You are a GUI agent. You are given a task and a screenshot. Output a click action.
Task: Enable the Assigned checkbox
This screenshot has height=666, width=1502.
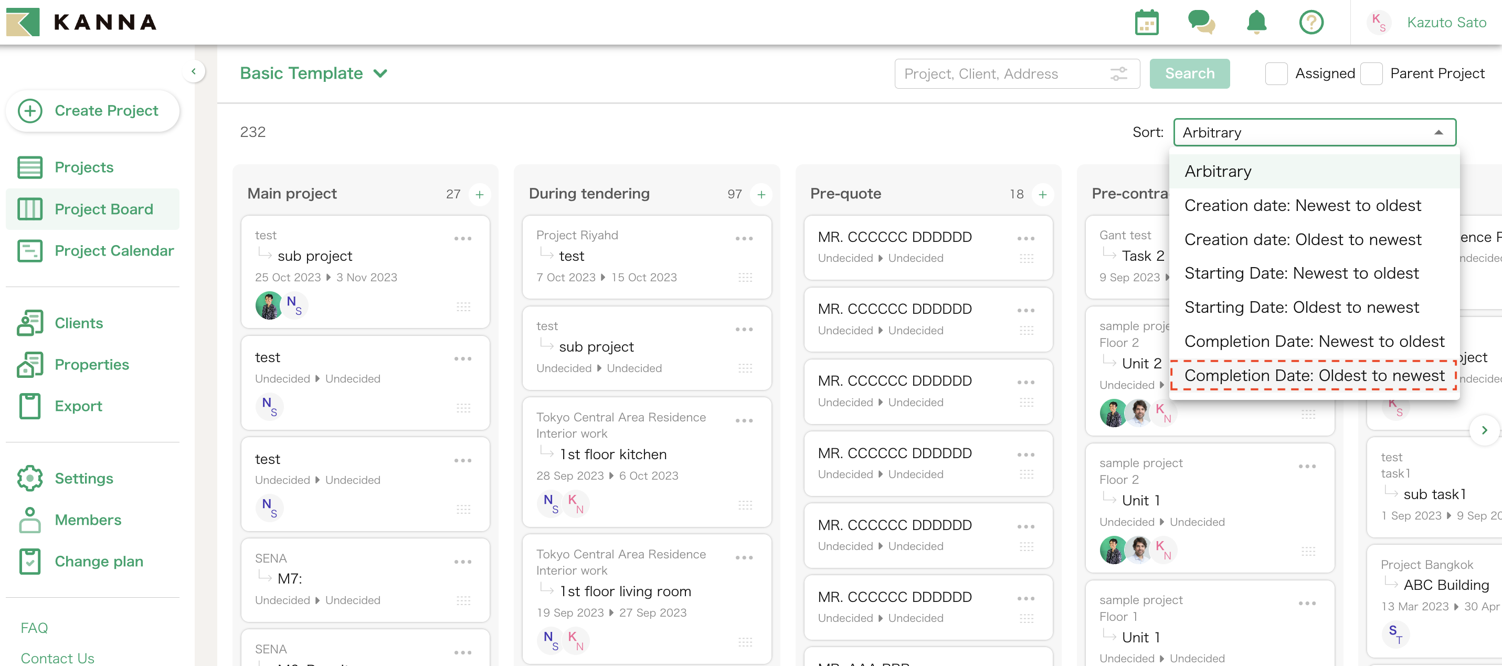point(1276,74)
